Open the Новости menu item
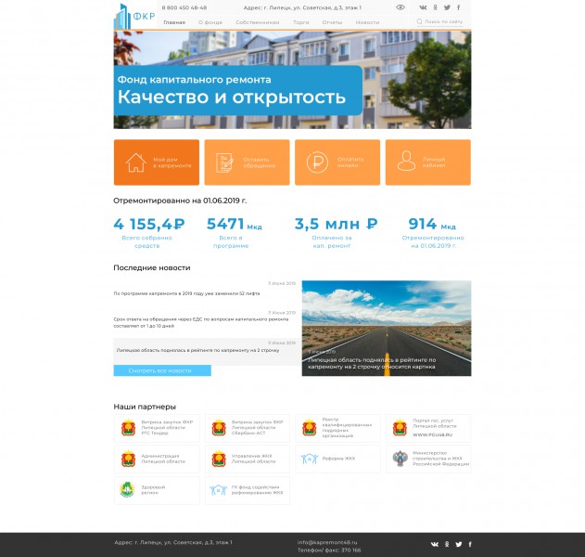 [x=367, y=22]
